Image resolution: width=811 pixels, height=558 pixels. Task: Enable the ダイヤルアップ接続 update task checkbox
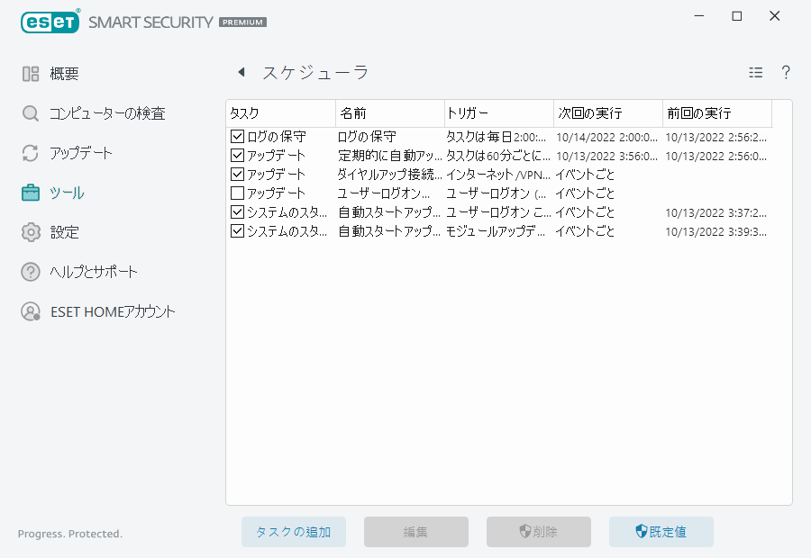237,173
